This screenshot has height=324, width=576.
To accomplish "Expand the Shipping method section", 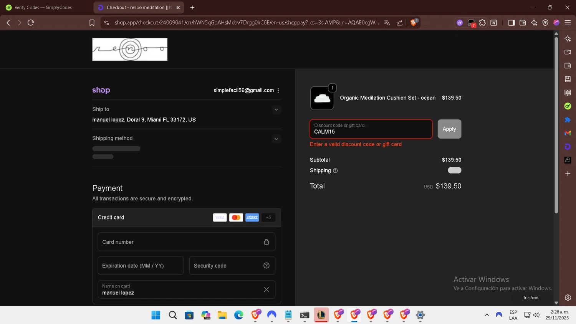I will (x=276, y=139).
